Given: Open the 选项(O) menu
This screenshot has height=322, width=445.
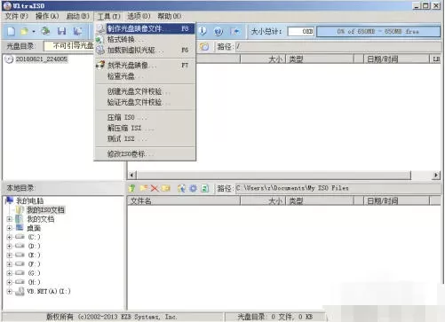Looking at the screenshot, I should pyautogui.click(x=139, y=16).
